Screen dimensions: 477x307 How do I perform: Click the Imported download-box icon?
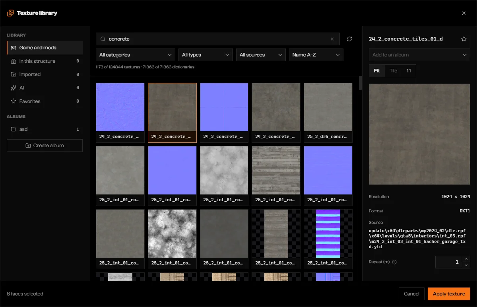pyautogui.click(x=13, y=74)
